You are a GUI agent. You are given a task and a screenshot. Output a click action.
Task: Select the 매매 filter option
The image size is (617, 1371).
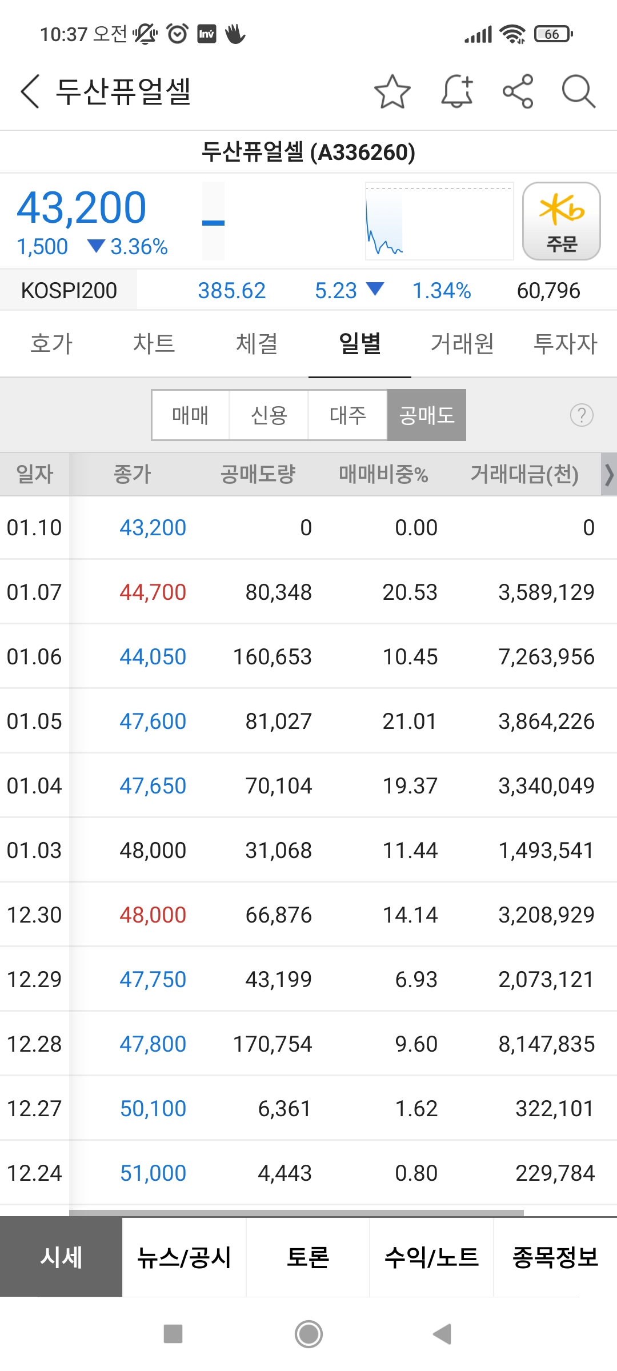pyautogui.click(x=190, y=415)
